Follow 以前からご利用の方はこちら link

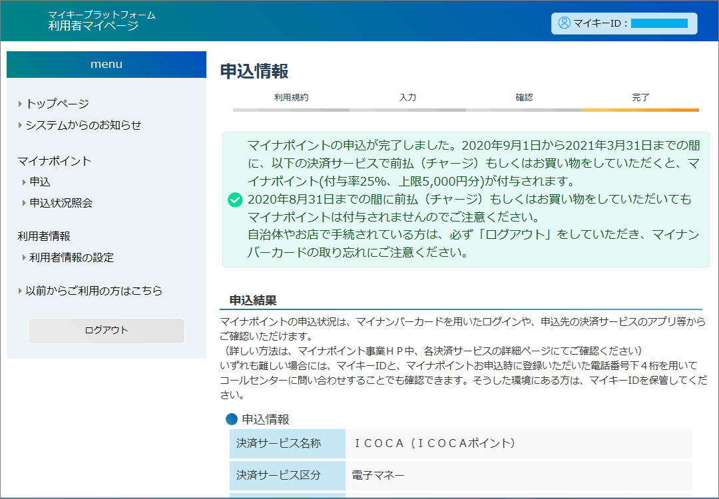coord(94,291)
